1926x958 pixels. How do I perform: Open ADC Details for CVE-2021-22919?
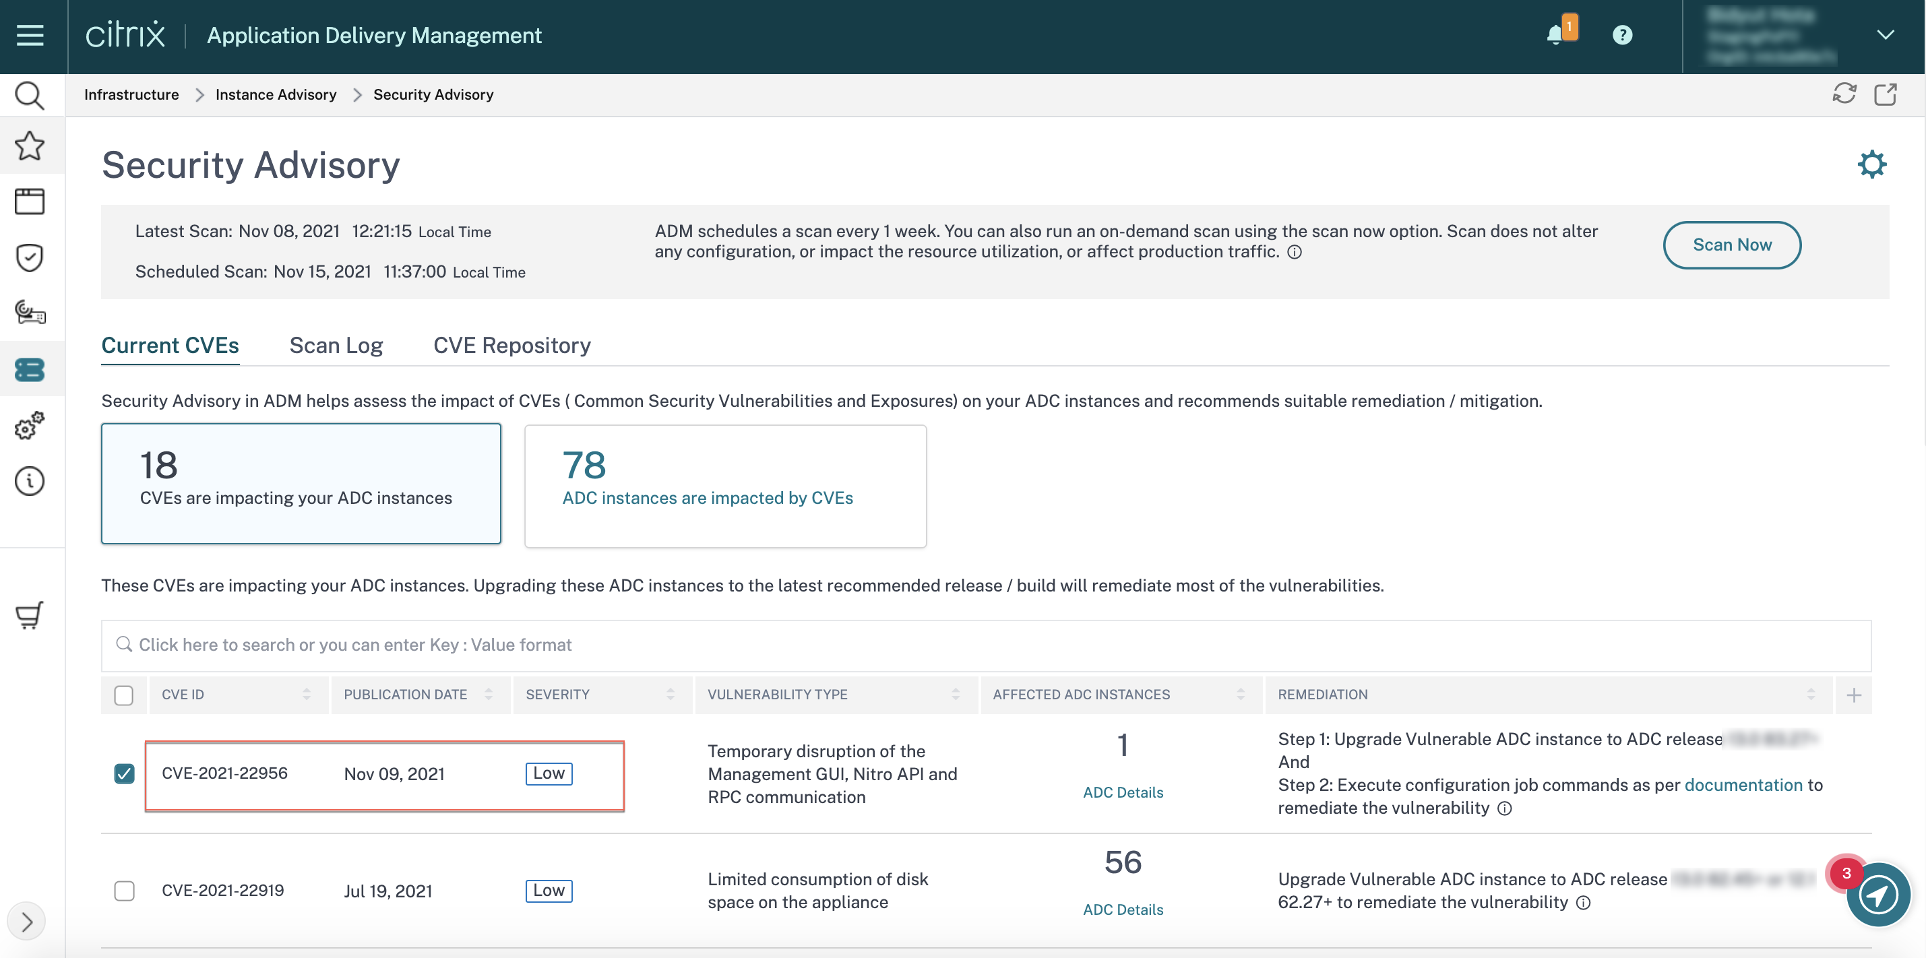(x=1122, y=910)
